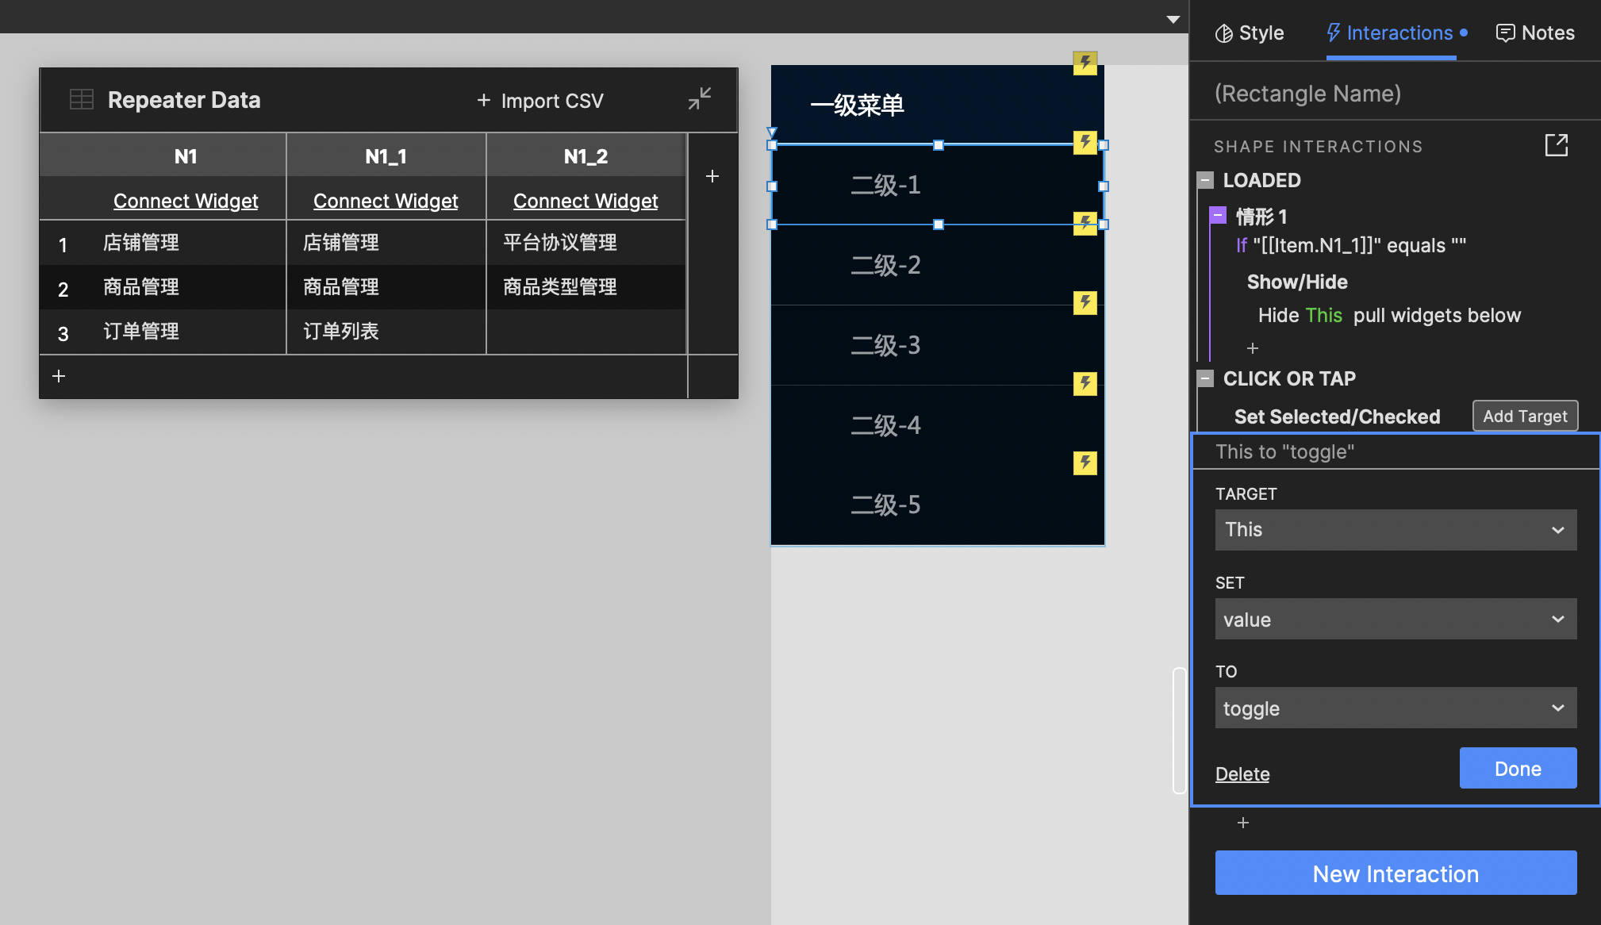Viewport: 1601px width, 925px height.
Task: Open Shape Interactions in separate window icon
Action: point(1557,145)
